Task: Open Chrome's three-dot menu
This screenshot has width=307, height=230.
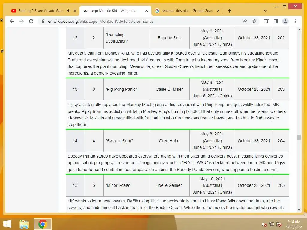Action: (295, 21)
